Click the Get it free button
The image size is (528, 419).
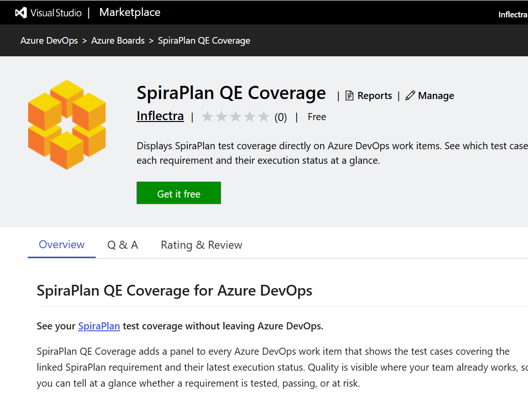(x=179, y=193)
